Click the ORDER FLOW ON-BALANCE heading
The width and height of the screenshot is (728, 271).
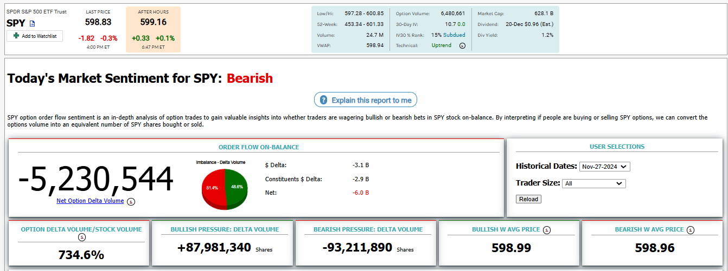pos(259,147)
